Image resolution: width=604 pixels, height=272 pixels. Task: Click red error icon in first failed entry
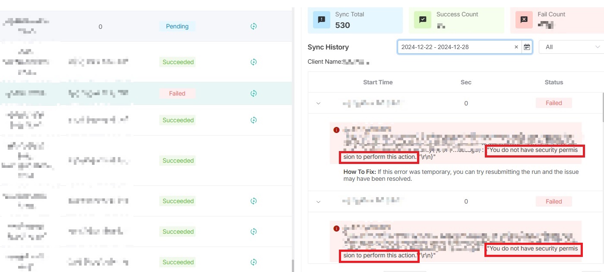click(337, 130)
